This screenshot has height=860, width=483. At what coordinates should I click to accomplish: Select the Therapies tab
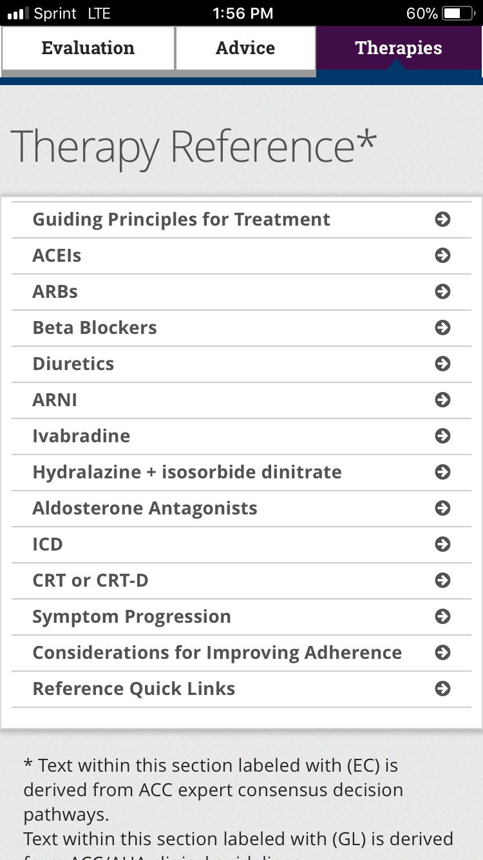pyautogui.click(x=399, y=48)
